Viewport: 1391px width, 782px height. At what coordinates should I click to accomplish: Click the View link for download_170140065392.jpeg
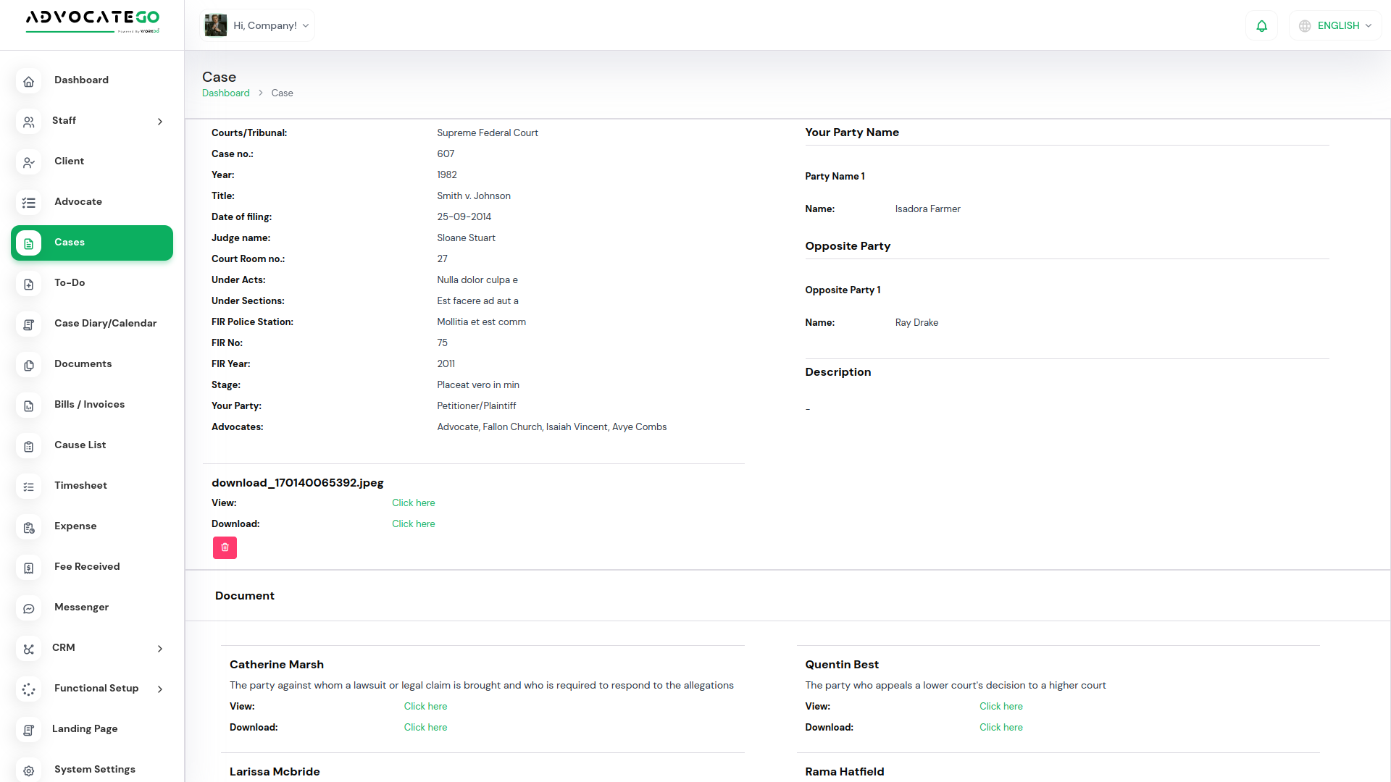coord(413,503)
